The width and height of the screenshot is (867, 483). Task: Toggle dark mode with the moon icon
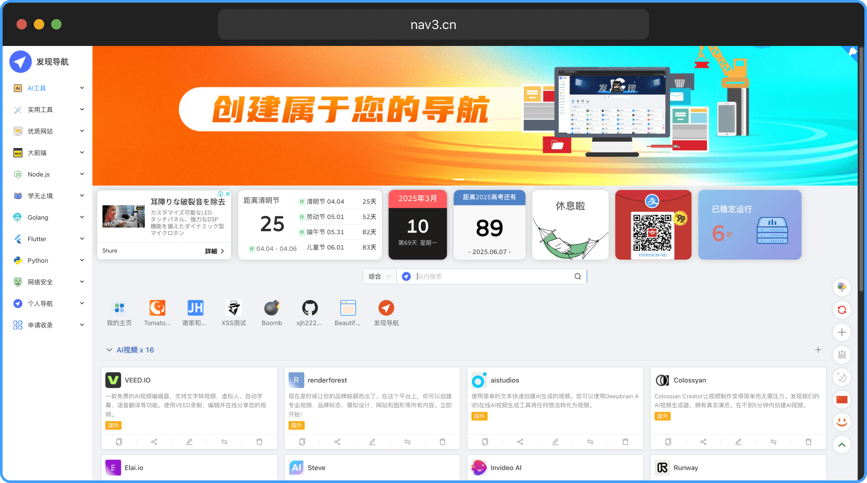click(842, 377)
